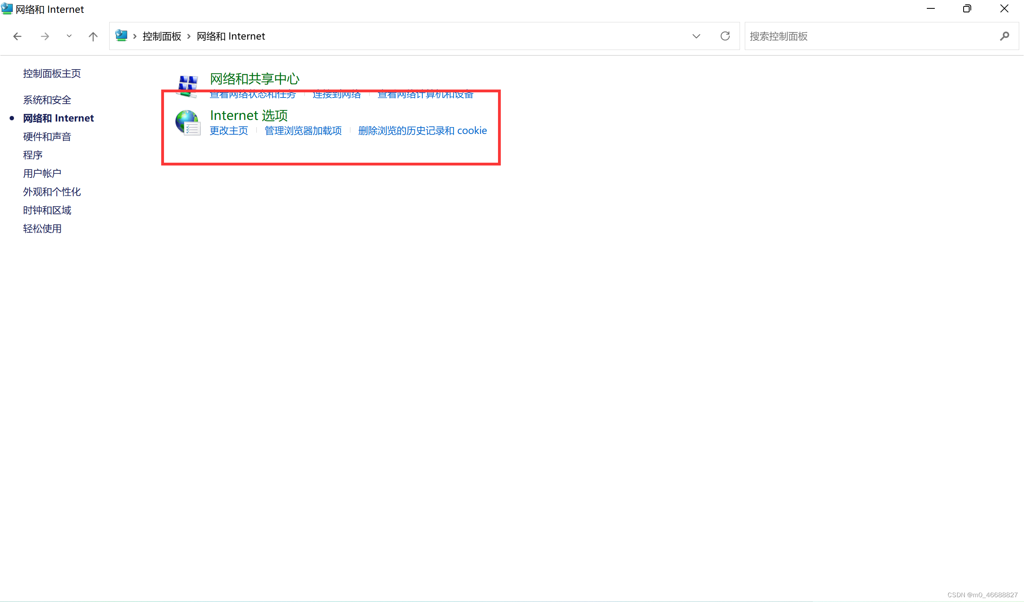Viewport: 1024px width, 602px height.
Task: Click the control panel icon in the address bar
Action: (121, 36)
